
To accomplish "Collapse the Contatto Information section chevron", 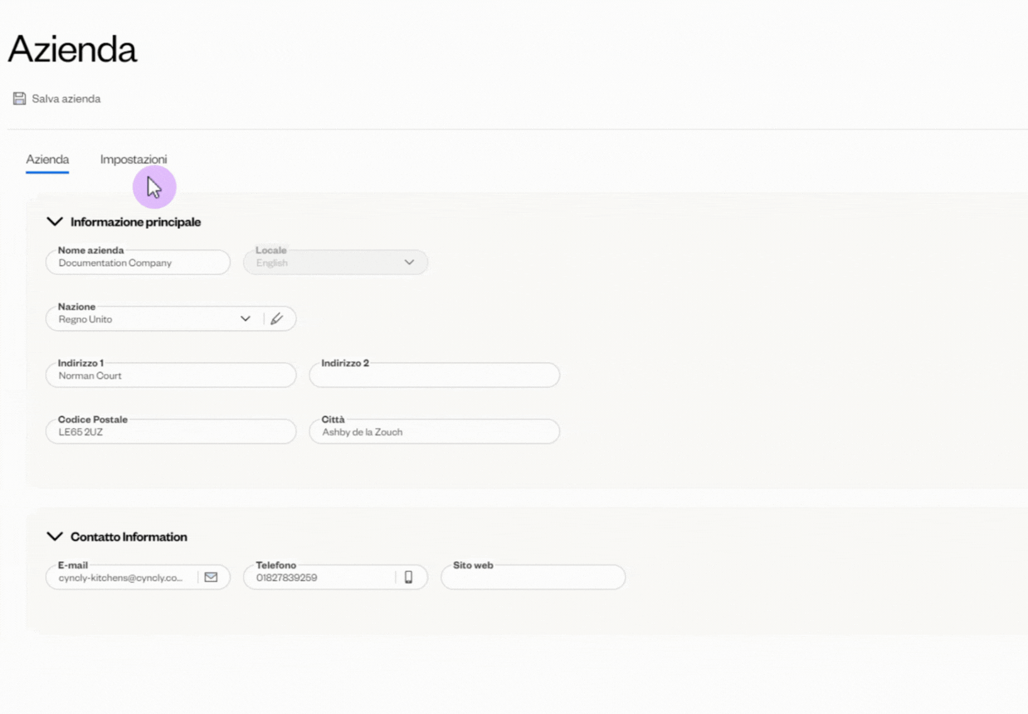I will (x=55, y=537).
